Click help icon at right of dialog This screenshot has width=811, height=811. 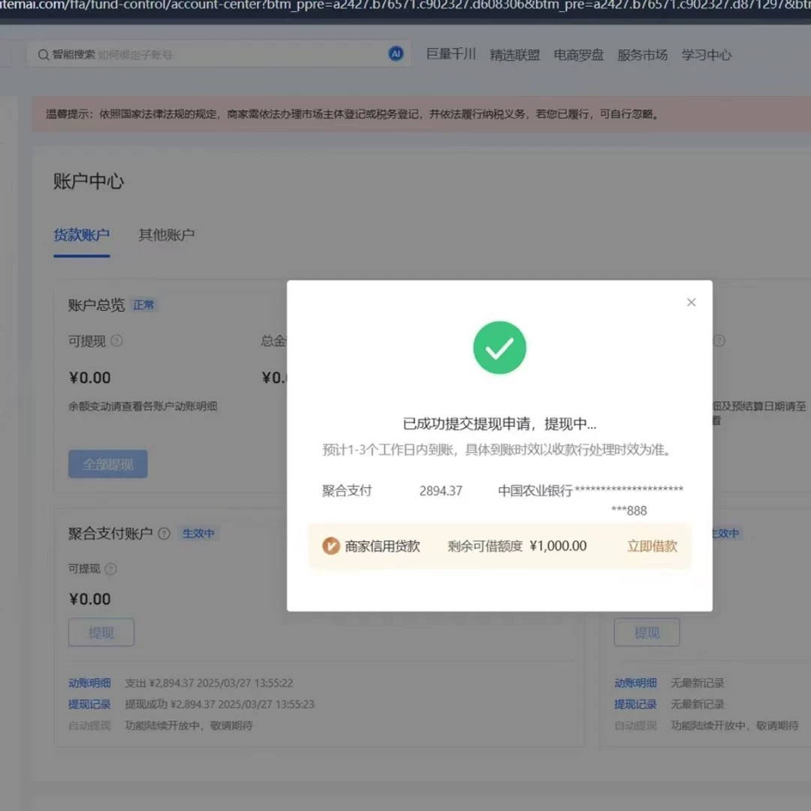(719, 341)
